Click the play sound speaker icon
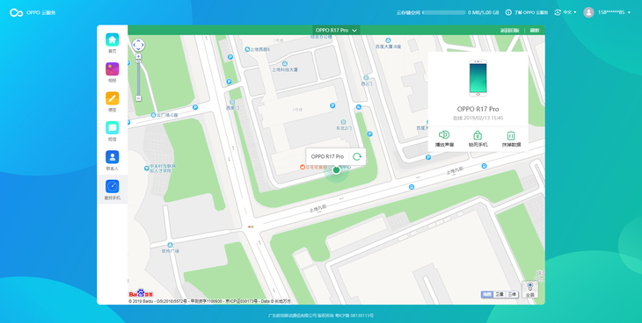Image resolution: width=642 pixels, height=323 pixels. (444, 135)
